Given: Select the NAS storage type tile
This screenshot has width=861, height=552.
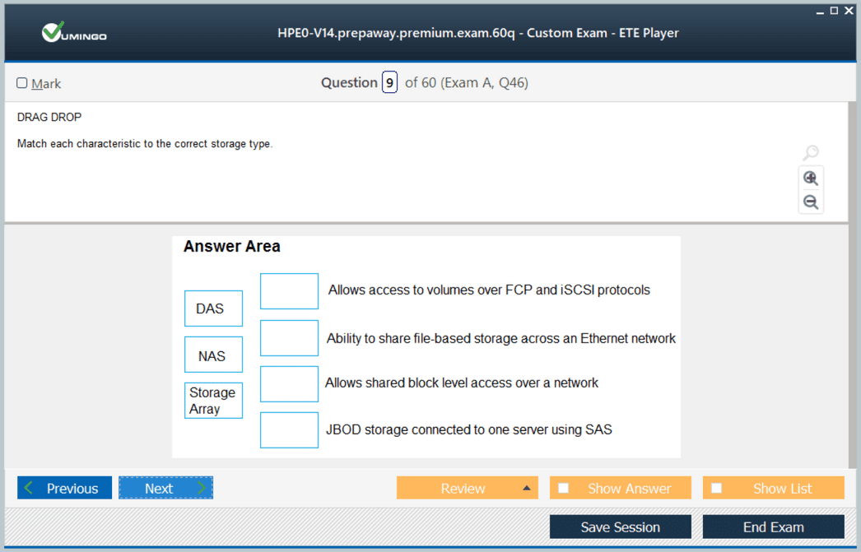Looking at the screenshot, I should coord(213,355).
